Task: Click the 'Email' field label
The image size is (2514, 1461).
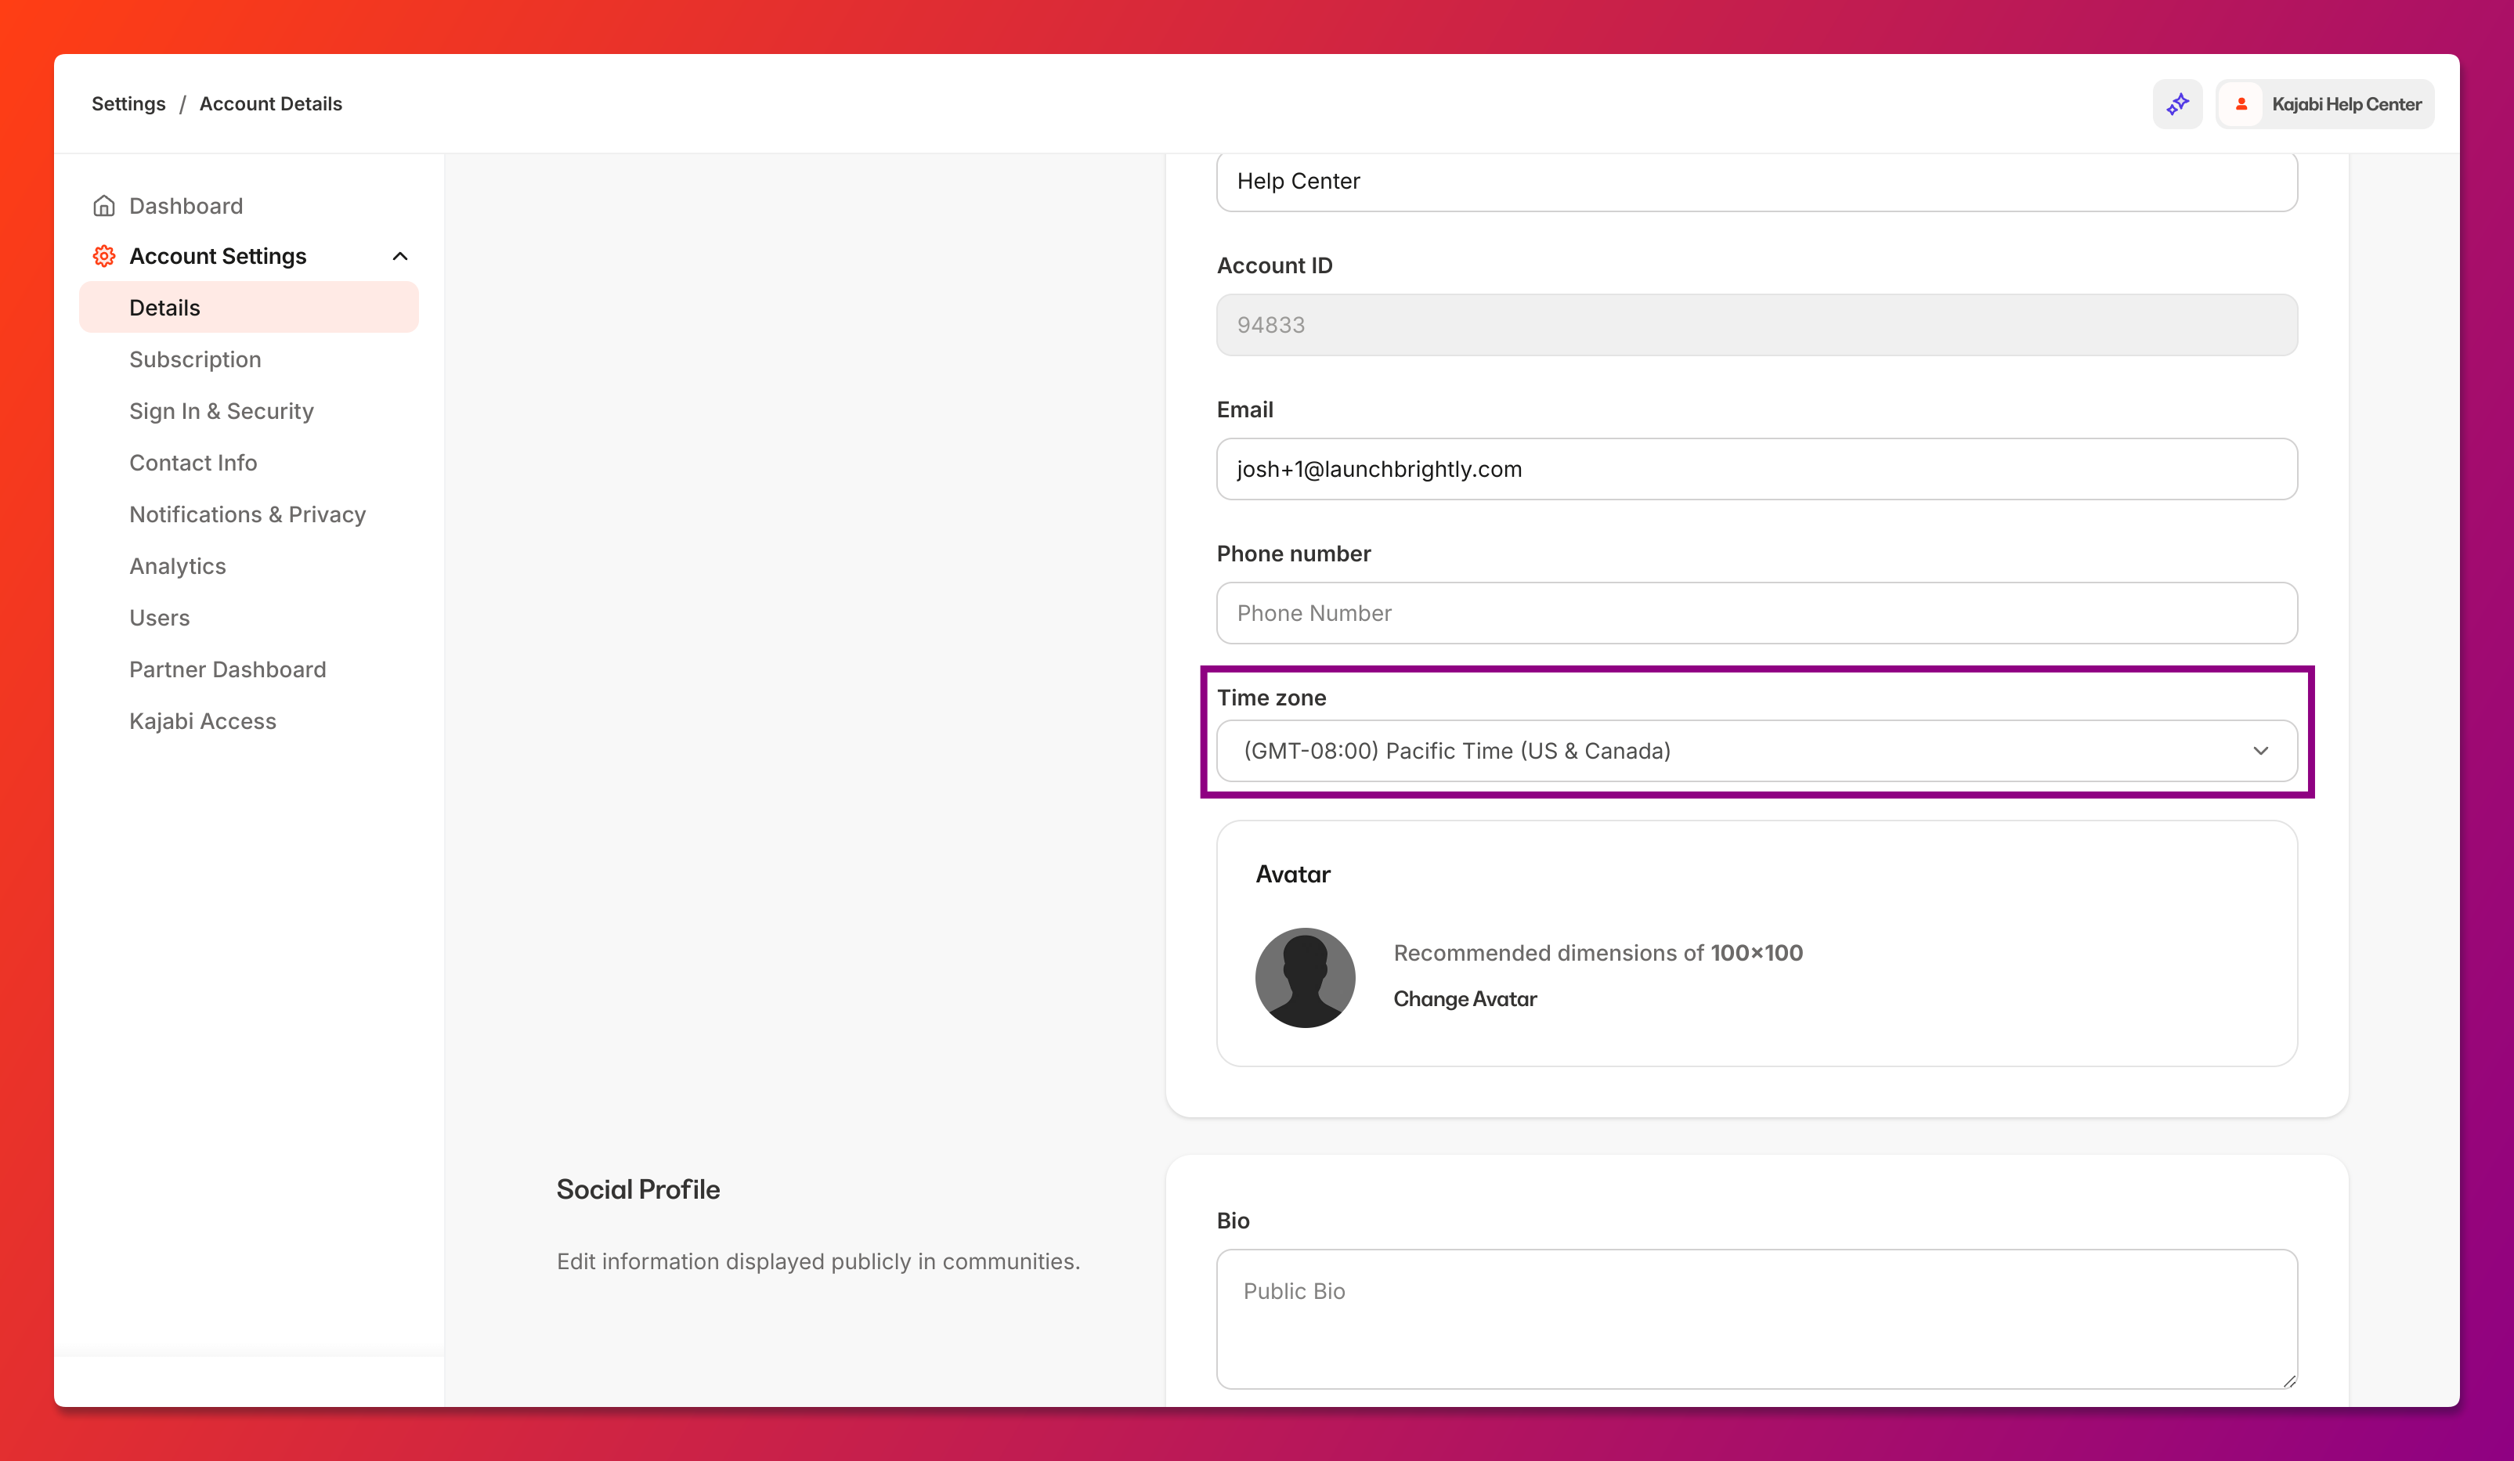Action: [1245, 409]
